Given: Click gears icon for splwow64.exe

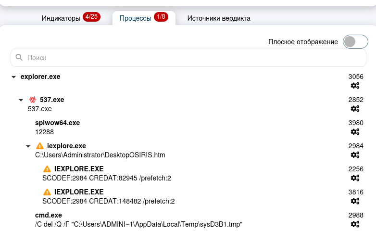Looking at the screenshot, I should click(355, 132).
